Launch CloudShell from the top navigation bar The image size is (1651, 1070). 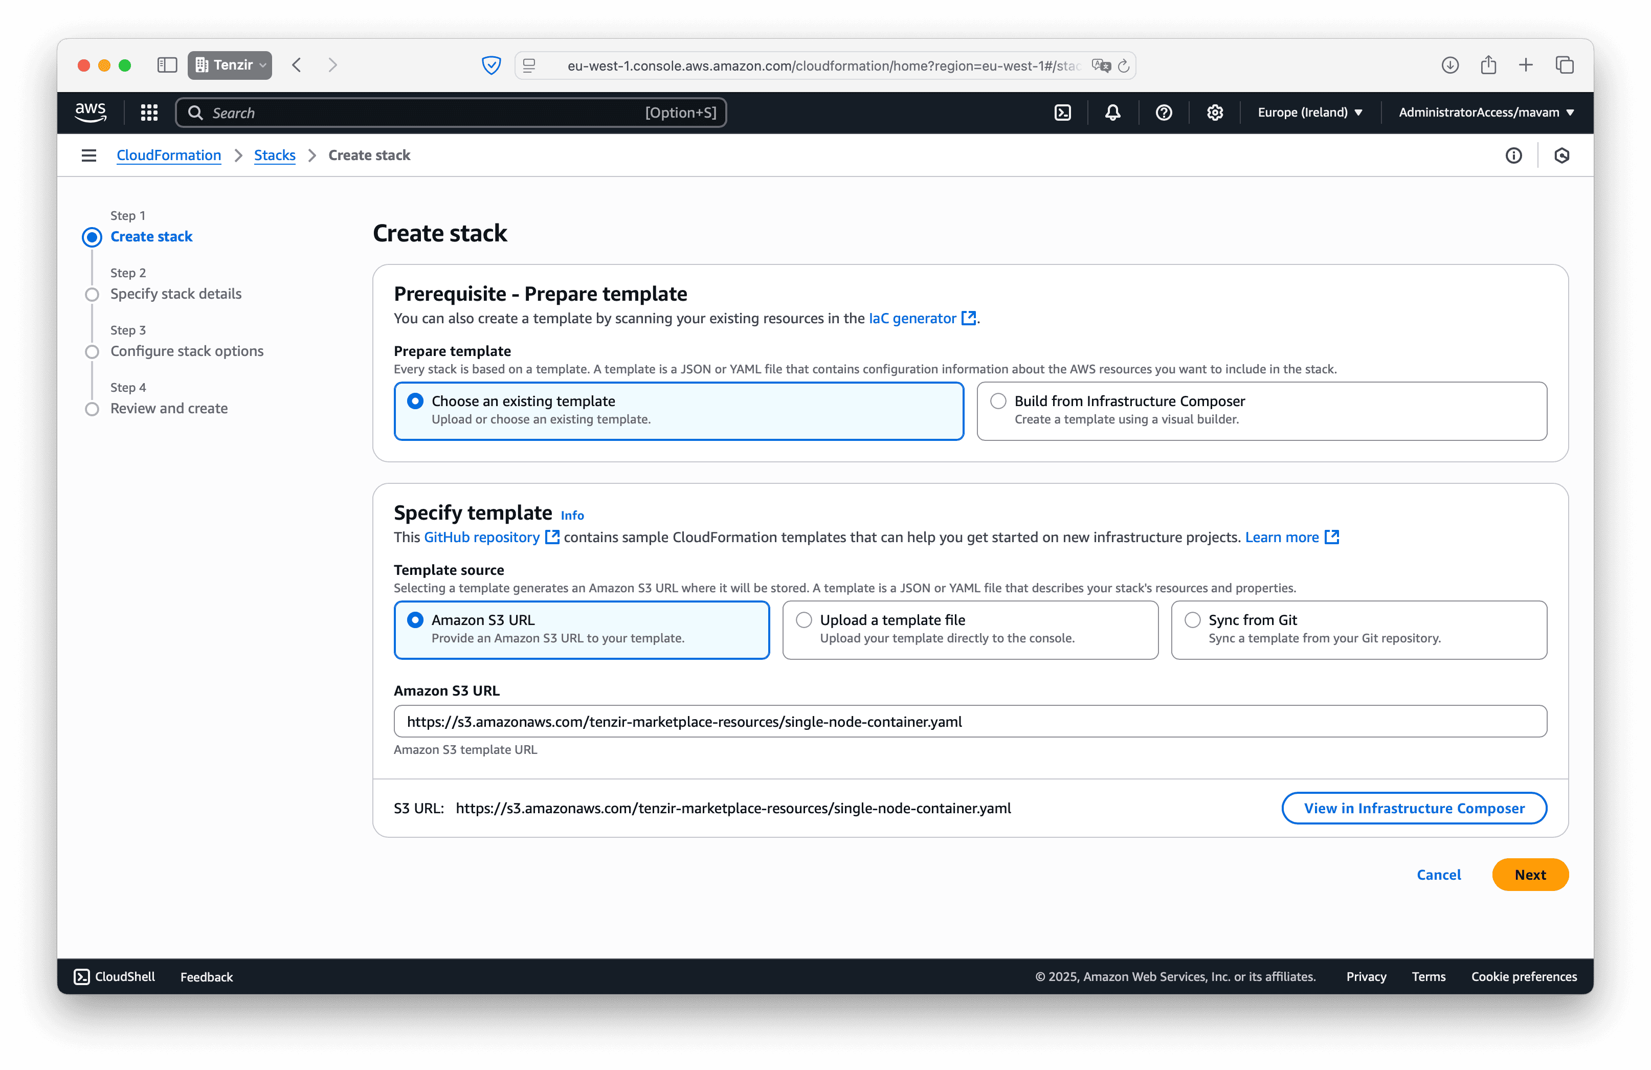pos(1063,112)
